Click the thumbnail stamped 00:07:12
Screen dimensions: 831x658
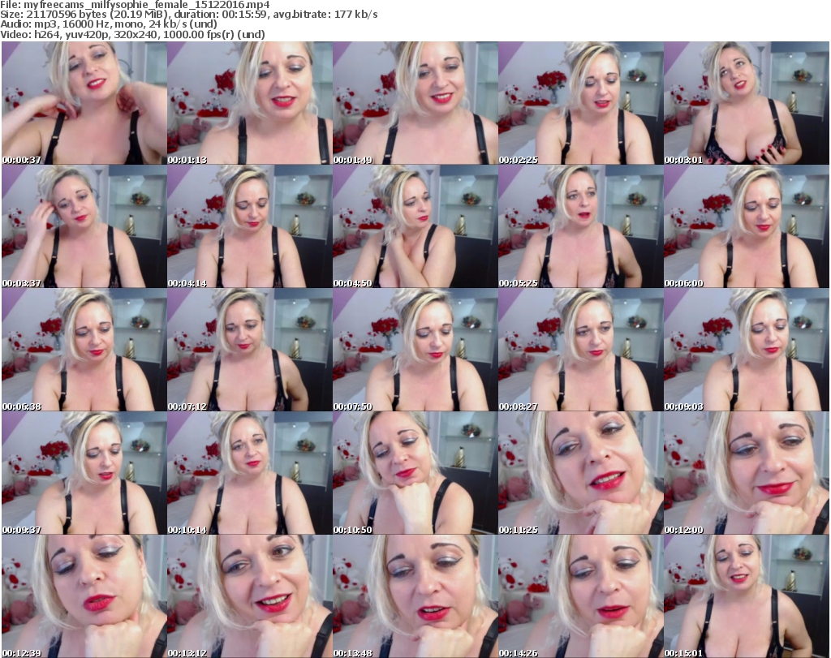click(250, 350)
